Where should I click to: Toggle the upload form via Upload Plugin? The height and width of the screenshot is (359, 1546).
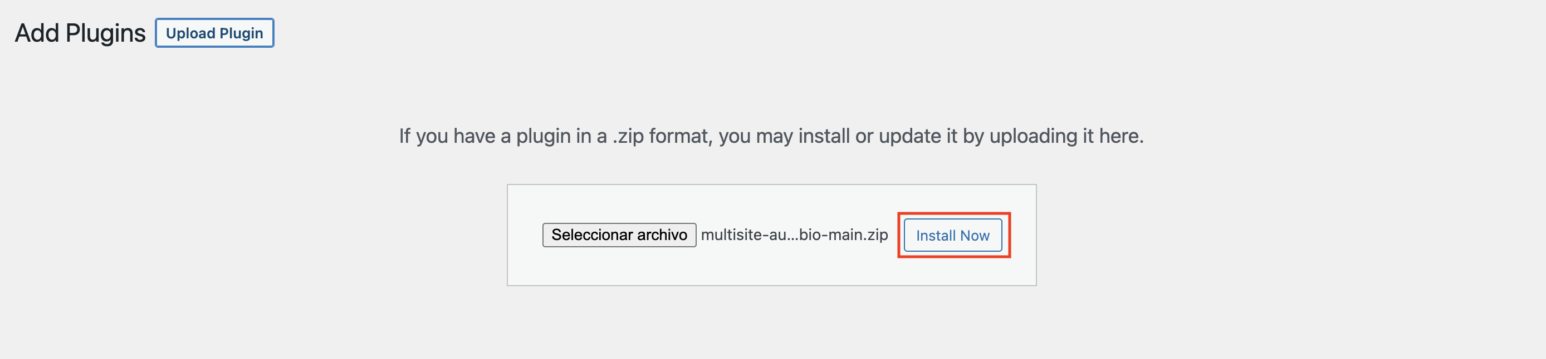tap(214, 33)
